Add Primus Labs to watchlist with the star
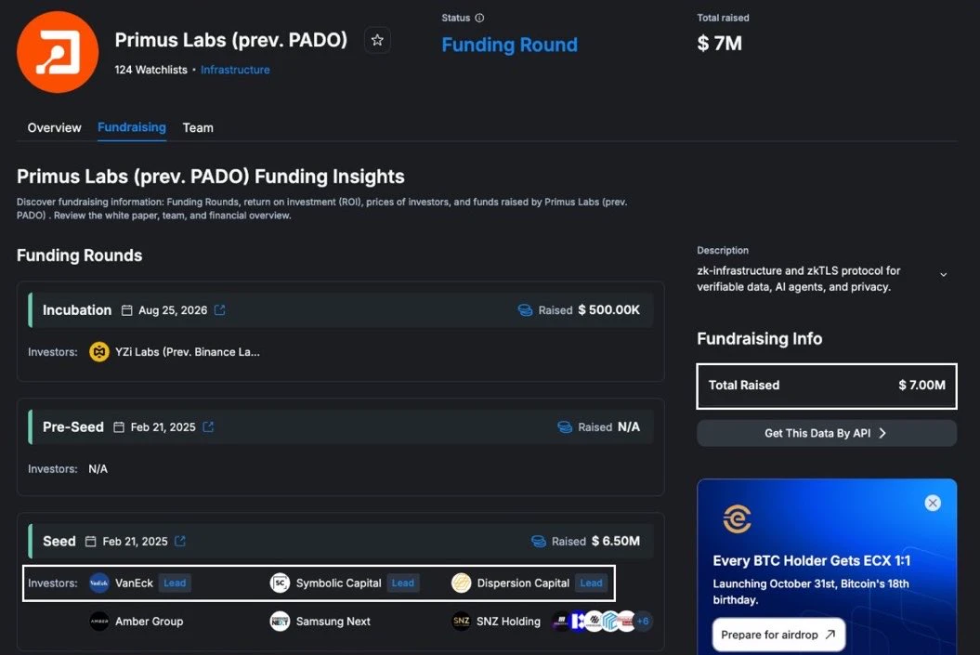Image resolution: width=980 pixels, height=655 pixels. coord(377,40)
